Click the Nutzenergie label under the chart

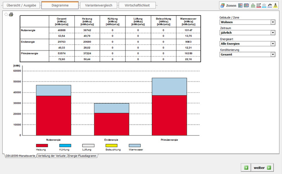point(53,140)
